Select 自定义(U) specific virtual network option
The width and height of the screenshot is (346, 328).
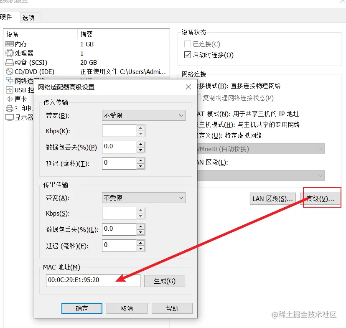229,135
